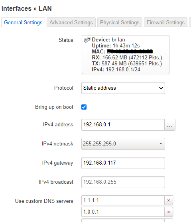Go to the Firewall Settings tab
Viewport: 191px width, 222px height.
165,22
